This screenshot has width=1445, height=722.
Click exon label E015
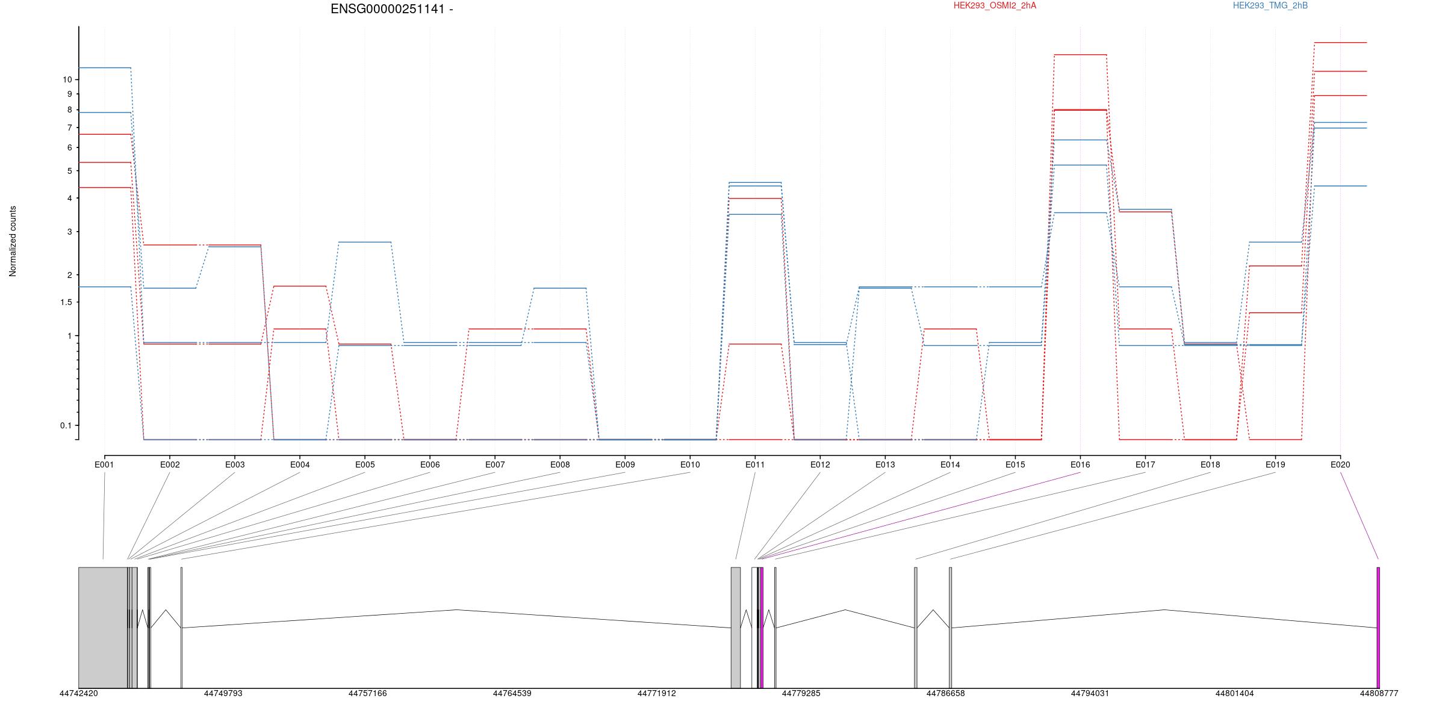(1015, 464)
